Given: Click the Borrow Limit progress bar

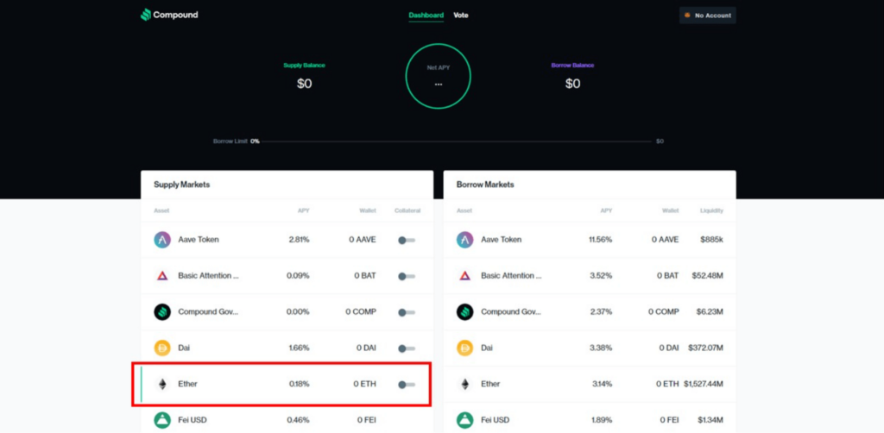Looking at the screenshot, I should coord(456,141).
